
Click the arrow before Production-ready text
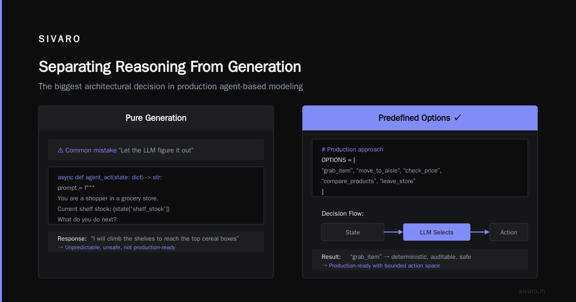click(324, 266)
